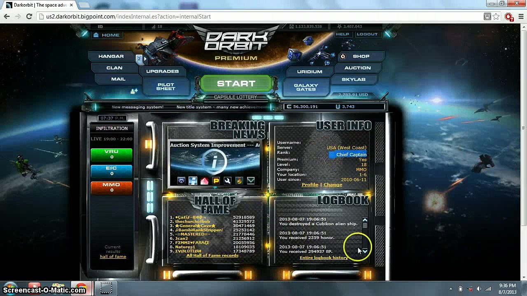Open the first Breaking News ship icon
The height and width of the screenshot is (296, 527).
coord(182,180)
